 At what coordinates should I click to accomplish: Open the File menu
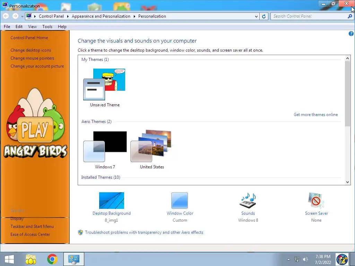pyautogui.click(x=7, y=27)
